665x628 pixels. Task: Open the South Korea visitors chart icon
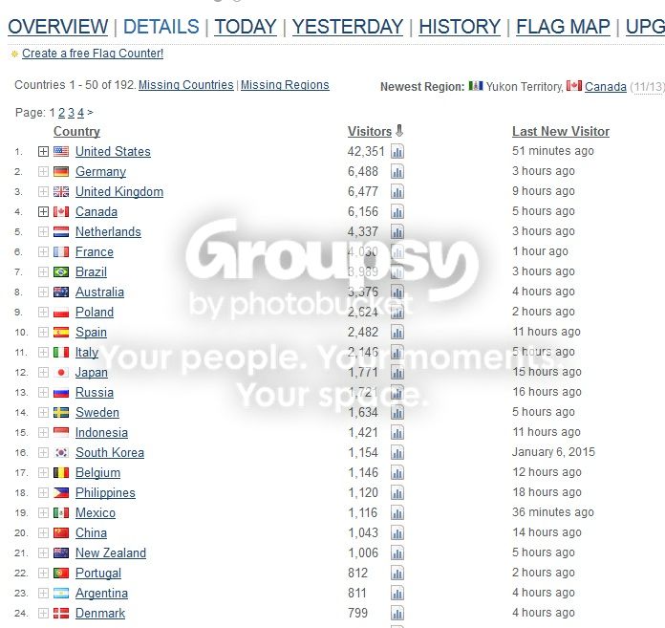point(397,453)
